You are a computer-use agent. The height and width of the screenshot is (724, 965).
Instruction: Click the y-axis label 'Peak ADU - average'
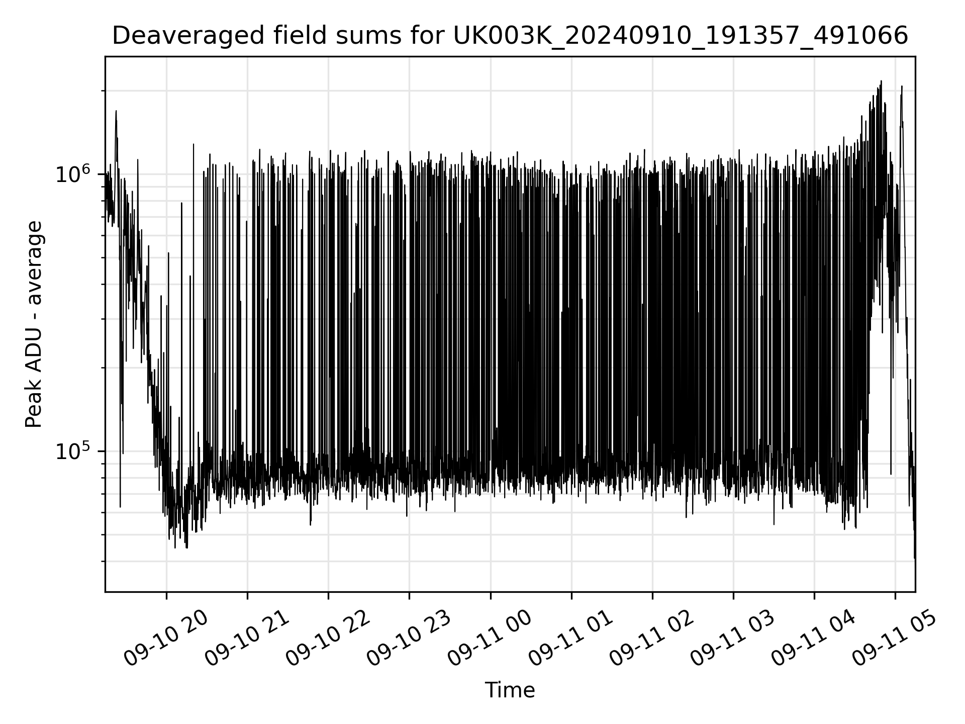point(34,324)
